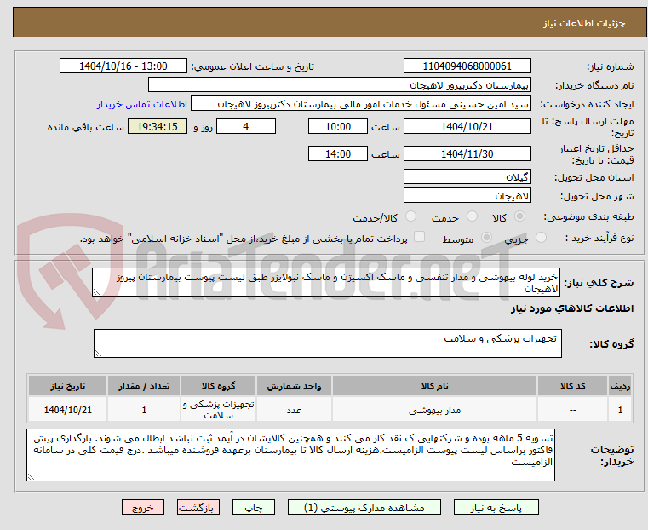Click the چاپ print button
Screen dimensions: 648x530
pos(254,507)
